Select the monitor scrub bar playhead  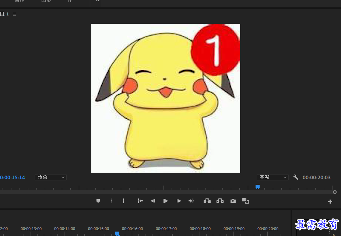(257, 187)
